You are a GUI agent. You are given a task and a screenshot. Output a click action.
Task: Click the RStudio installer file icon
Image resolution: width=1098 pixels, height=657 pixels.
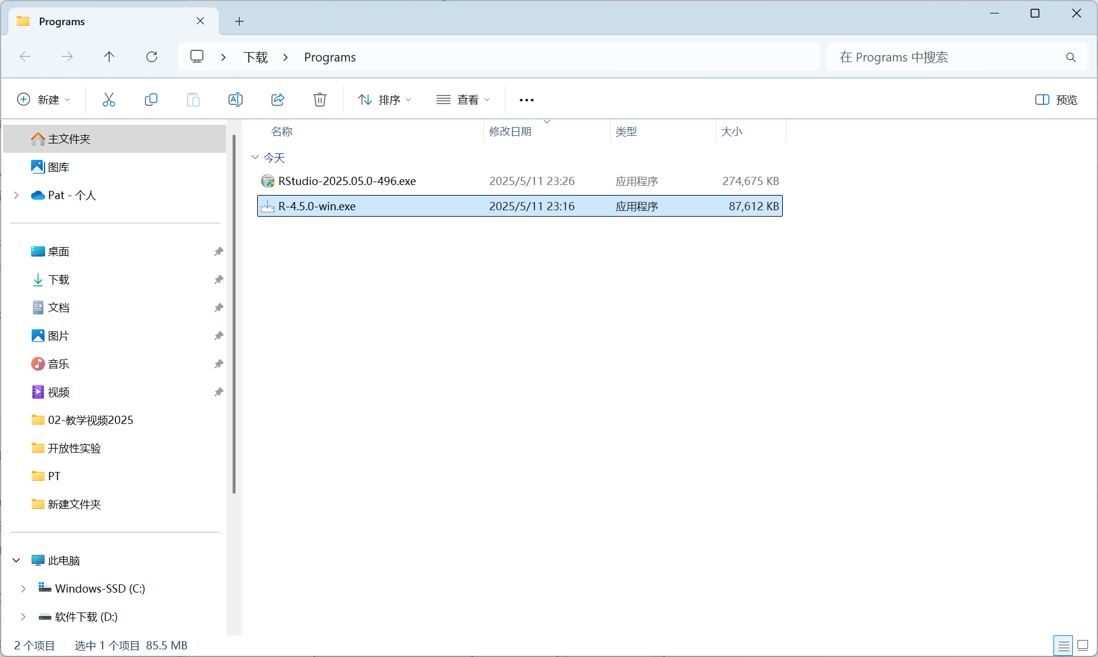[268, 181]
